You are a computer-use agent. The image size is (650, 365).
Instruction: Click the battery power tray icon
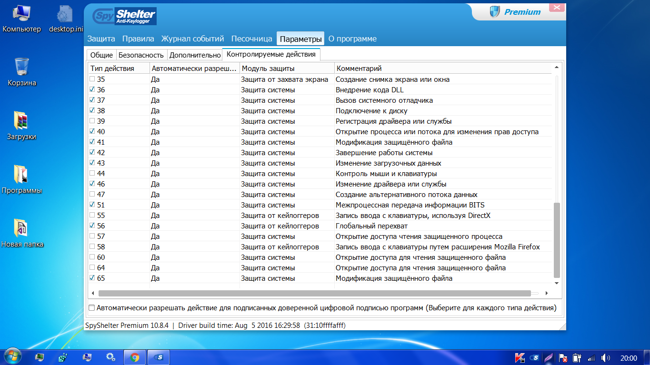point(577,357)
